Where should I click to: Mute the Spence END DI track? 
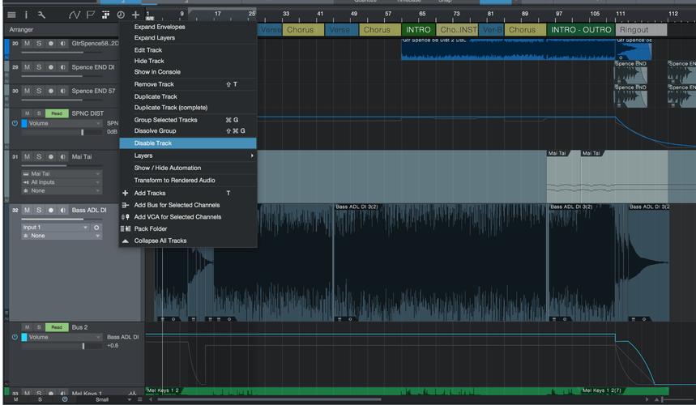pyautogui.click(x=27, y=67)
